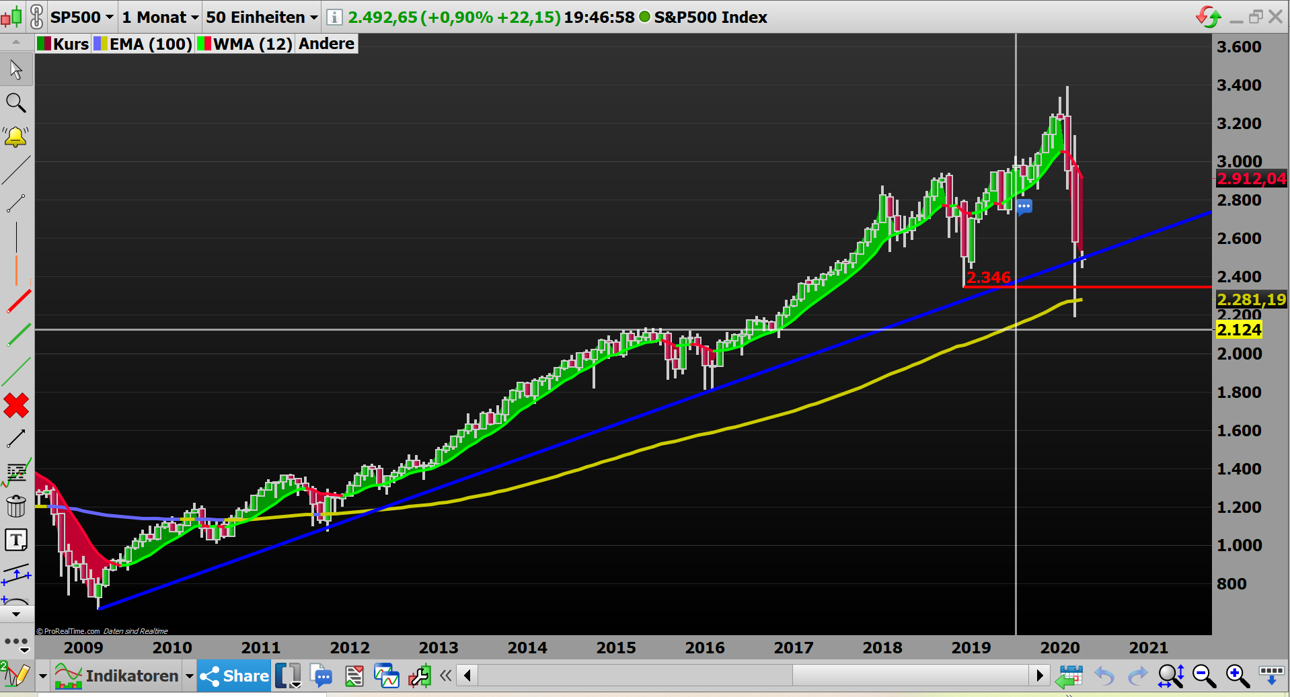Viewport: 1290px width, 697px height.
Task: Open the chart type candlestick icon
Action: (11, 17)
